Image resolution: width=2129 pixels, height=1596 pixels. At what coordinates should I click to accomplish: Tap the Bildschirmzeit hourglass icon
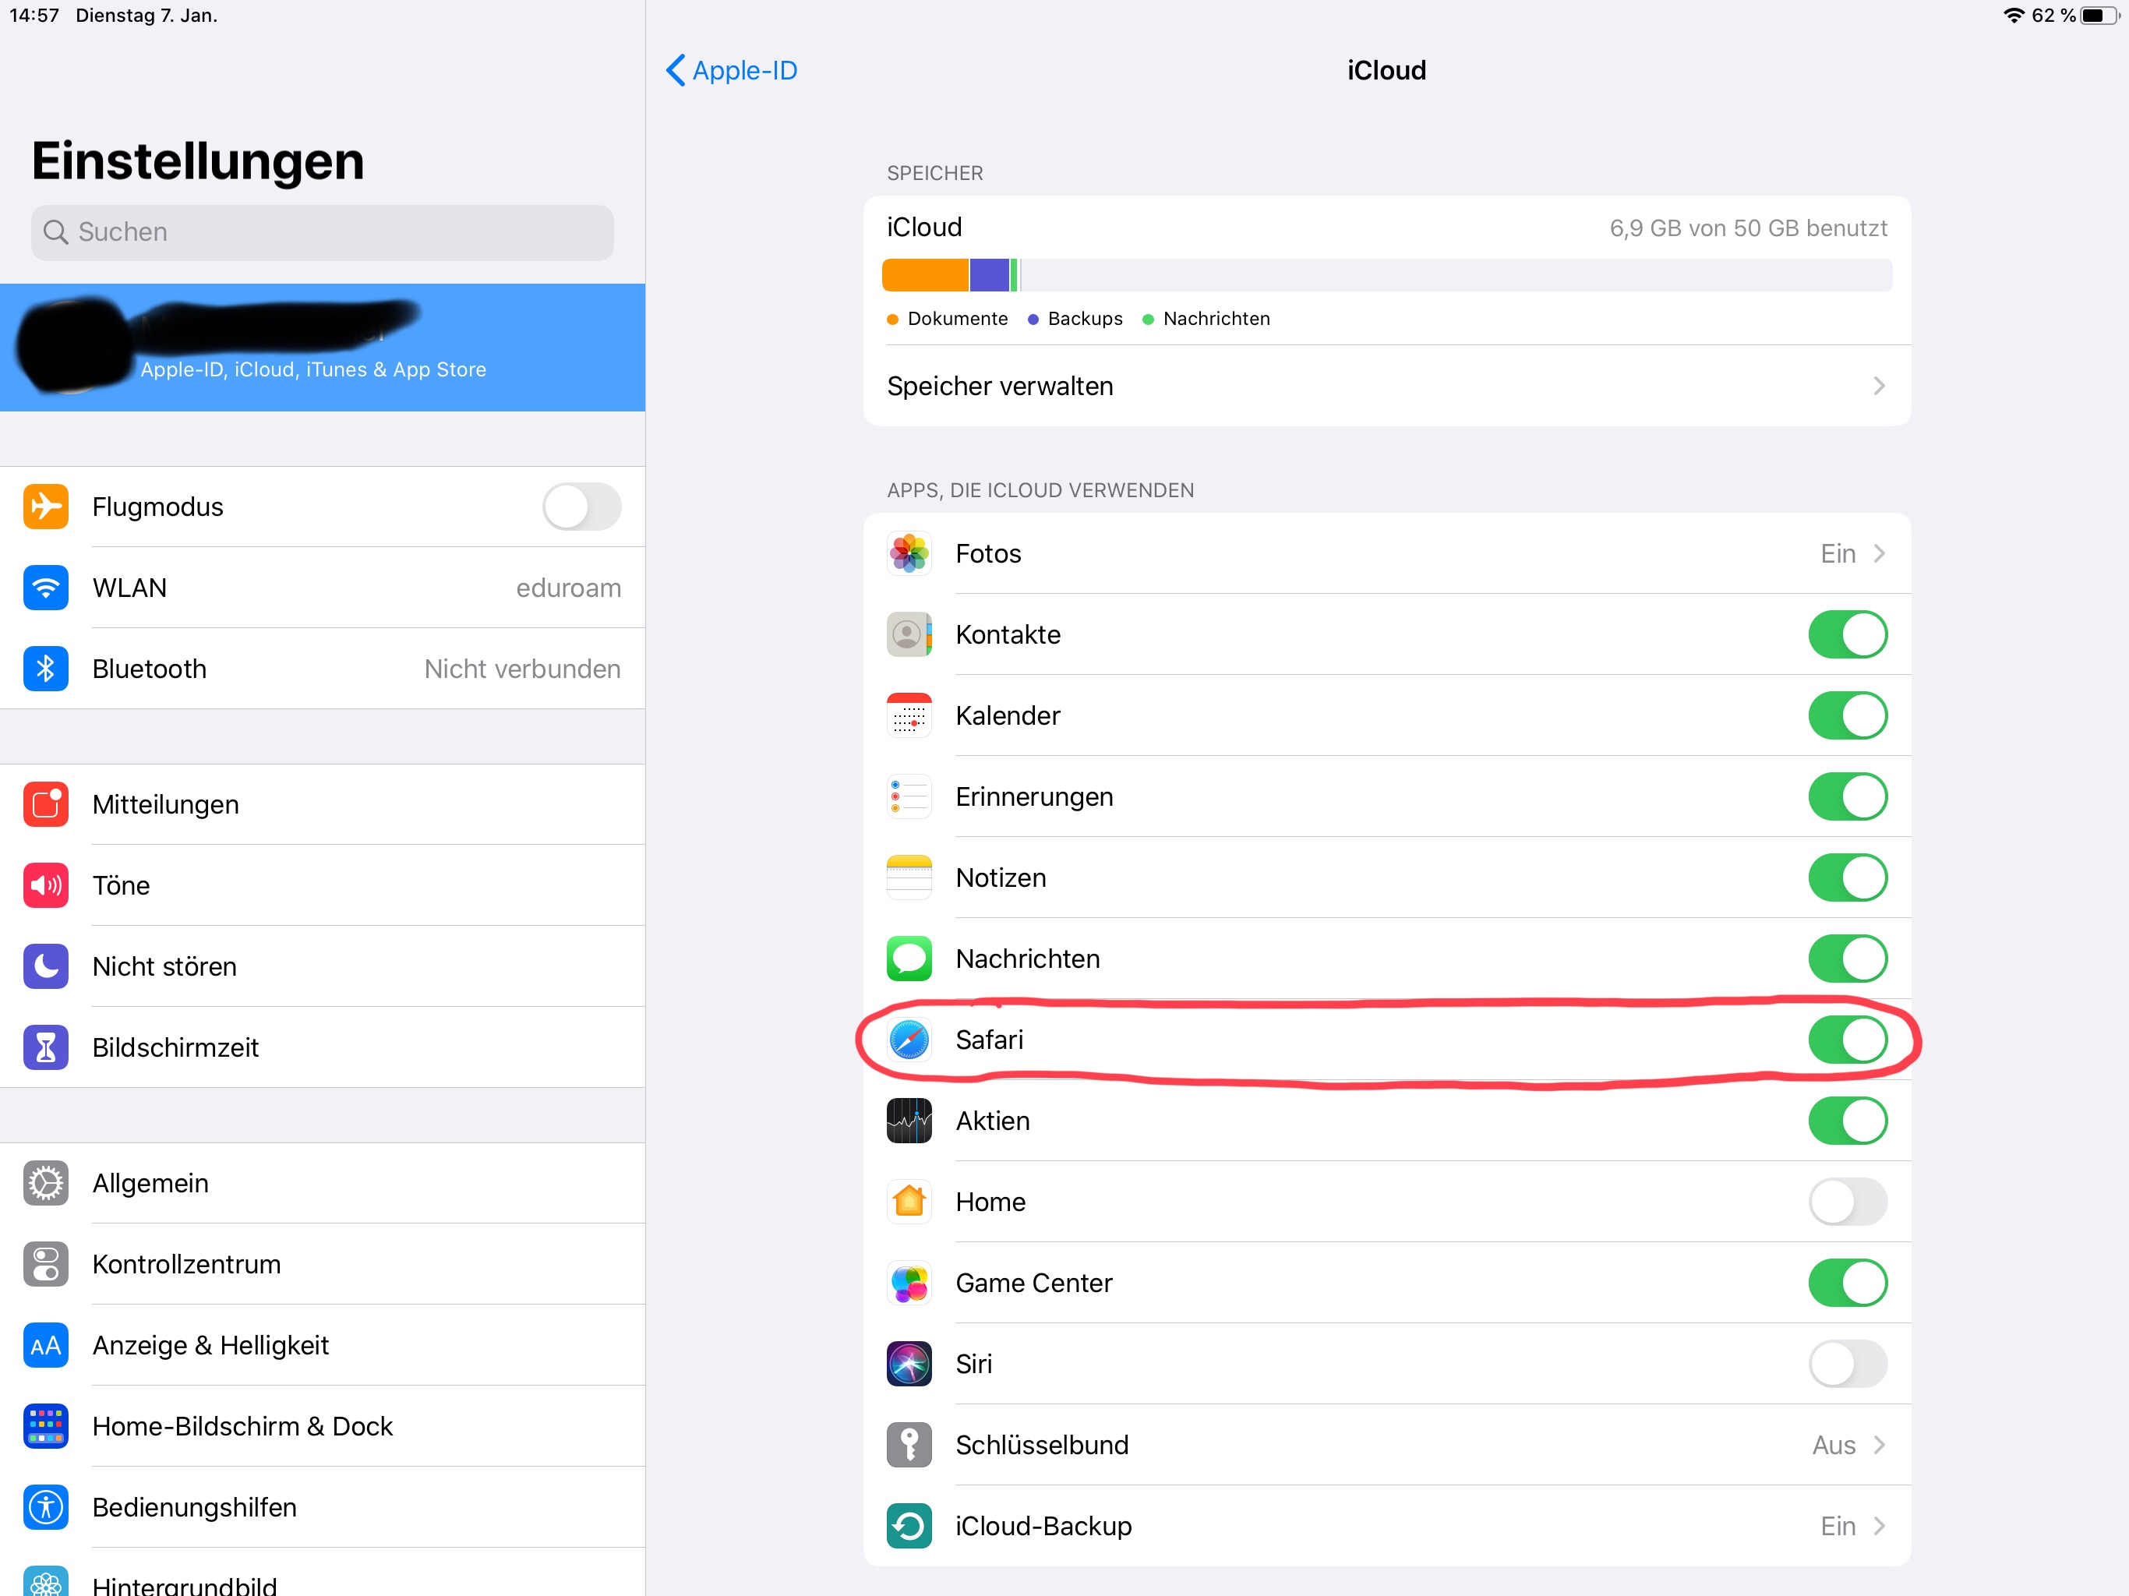(45, 1047)
